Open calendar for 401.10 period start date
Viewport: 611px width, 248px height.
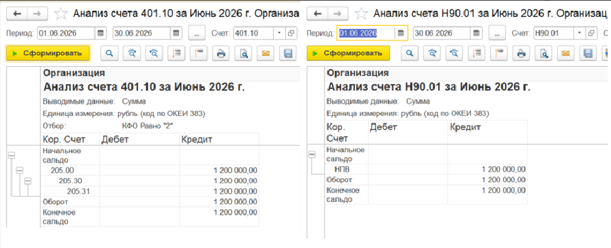point(101,33)
